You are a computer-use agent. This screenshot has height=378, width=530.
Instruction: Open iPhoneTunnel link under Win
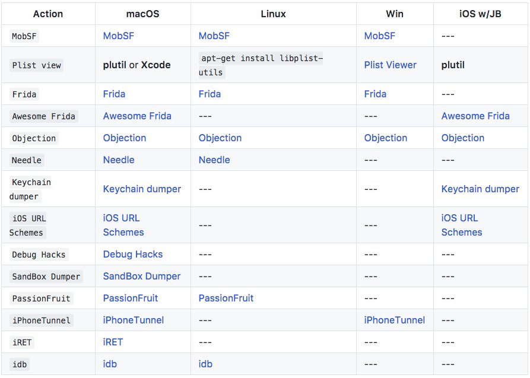point(395,320)
